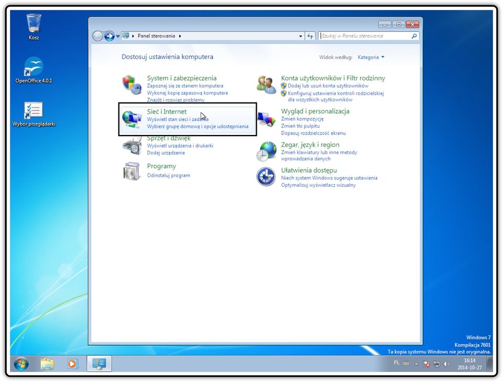Image resolution: width=503 pixels, height=382 pixels.
Task: Open Konta użytkowników i Filtr rodzinny
Action: click(333, 78)
